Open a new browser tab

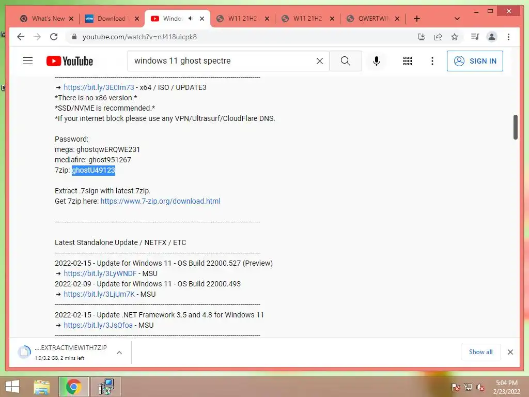417,19
